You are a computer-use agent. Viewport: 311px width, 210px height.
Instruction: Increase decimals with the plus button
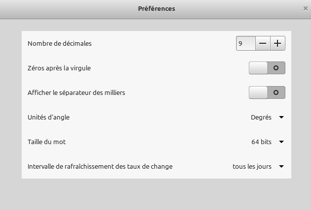tap(277, 44)
